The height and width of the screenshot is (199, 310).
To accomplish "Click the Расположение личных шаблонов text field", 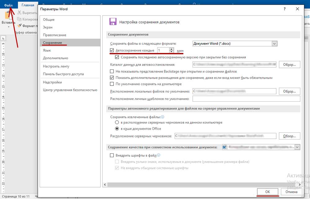I will pos(246,99).
